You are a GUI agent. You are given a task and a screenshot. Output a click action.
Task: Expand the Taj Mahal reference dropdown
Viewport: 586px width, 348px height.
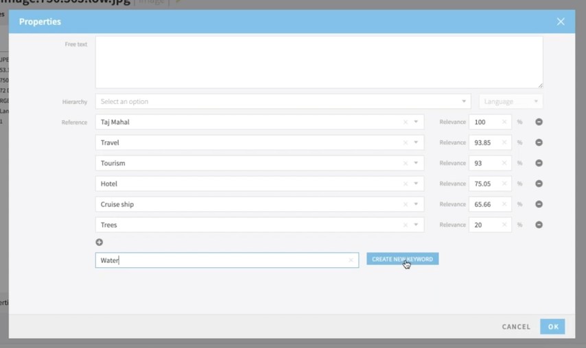416,122
